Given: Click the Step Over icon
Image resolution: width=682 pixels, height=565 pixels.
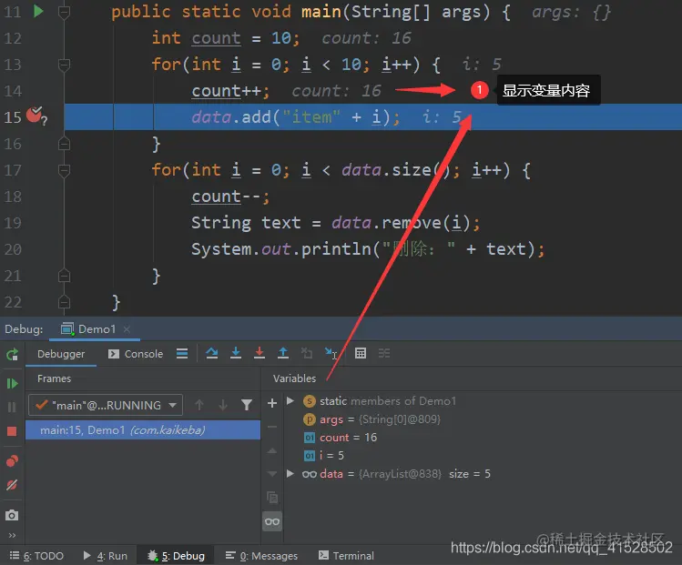Looking at the screenshot, I should (x=212, y=353).
